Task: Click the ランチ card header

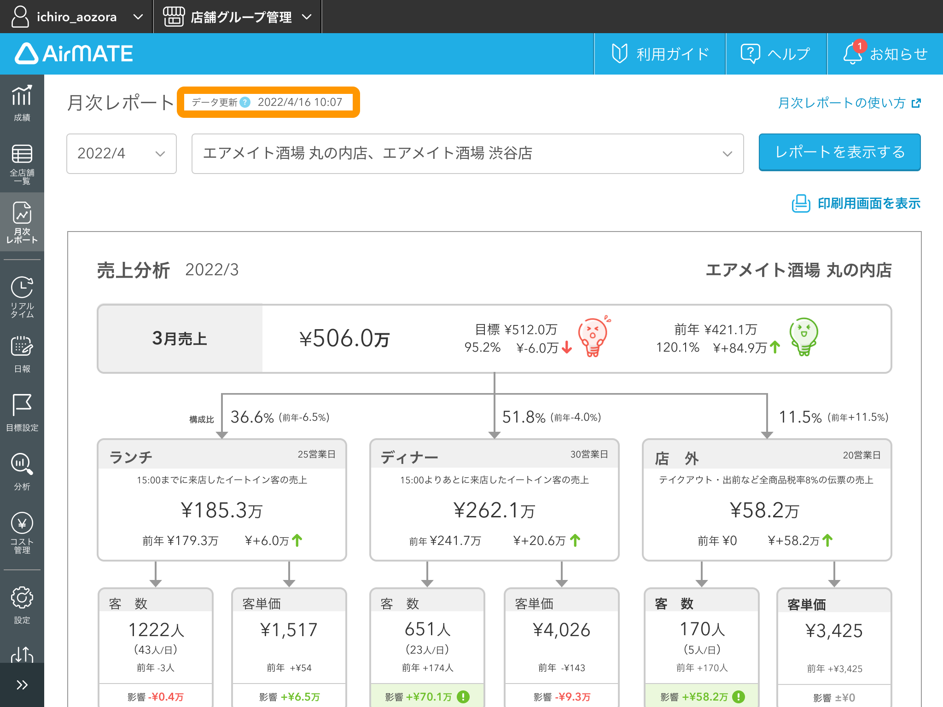Action: click(x=222, y=455)
